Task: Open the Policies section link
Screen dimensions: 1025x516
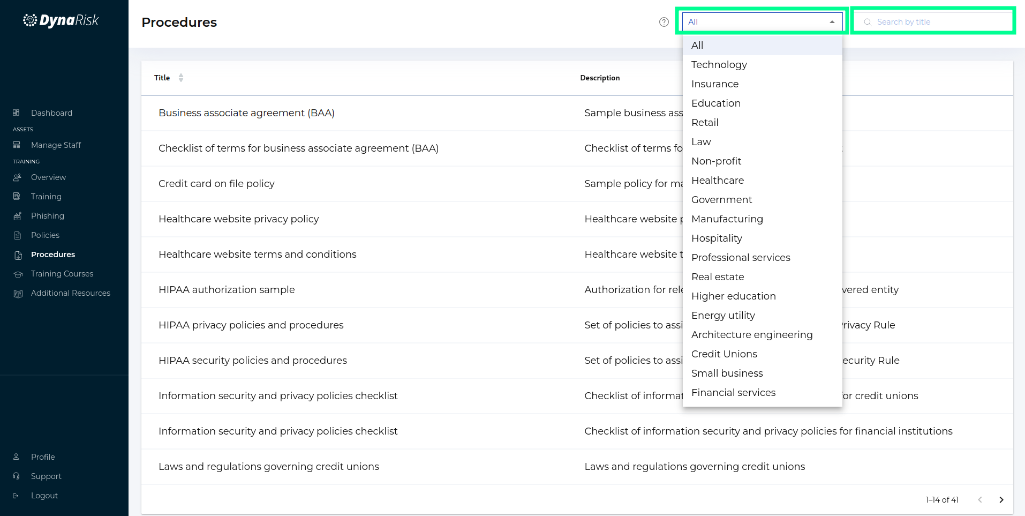Action: coord(45,235)
